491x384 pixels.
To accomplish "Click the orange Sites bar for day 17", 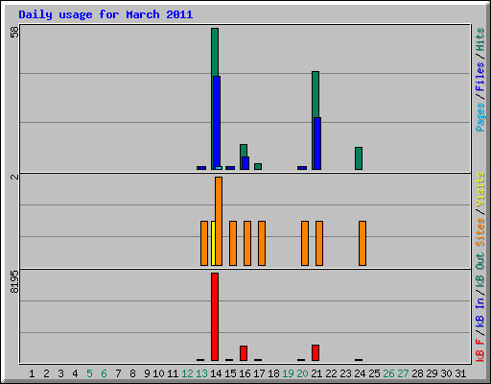I will tap(262, 243).
